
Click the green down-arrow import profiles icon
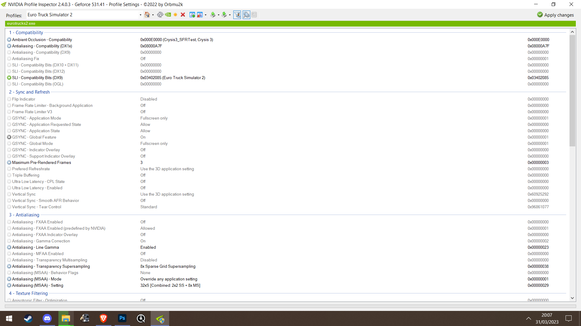click(x=224, y=15)
